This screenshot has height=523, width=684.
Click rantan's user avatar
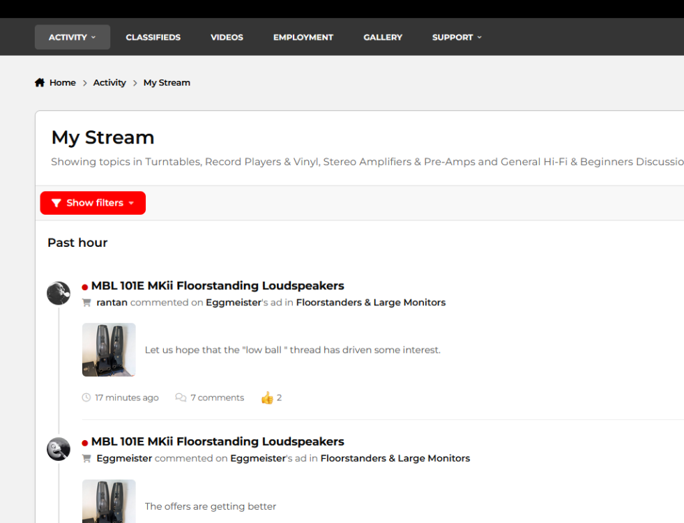click(x=59, y=294)
